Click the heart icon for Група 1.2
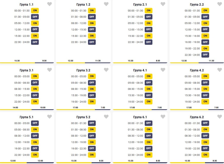Screen dimensions: 224x164 106,4
